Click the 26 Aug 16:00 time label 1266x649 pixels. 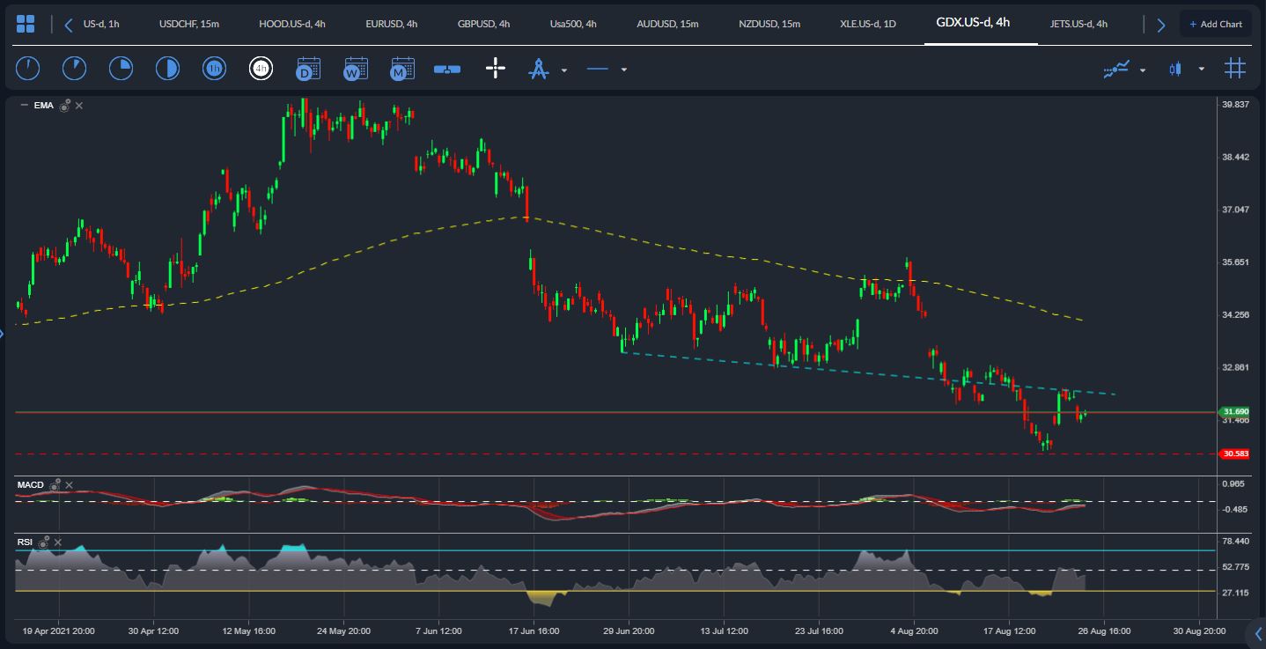click(x=1104, y=631)
